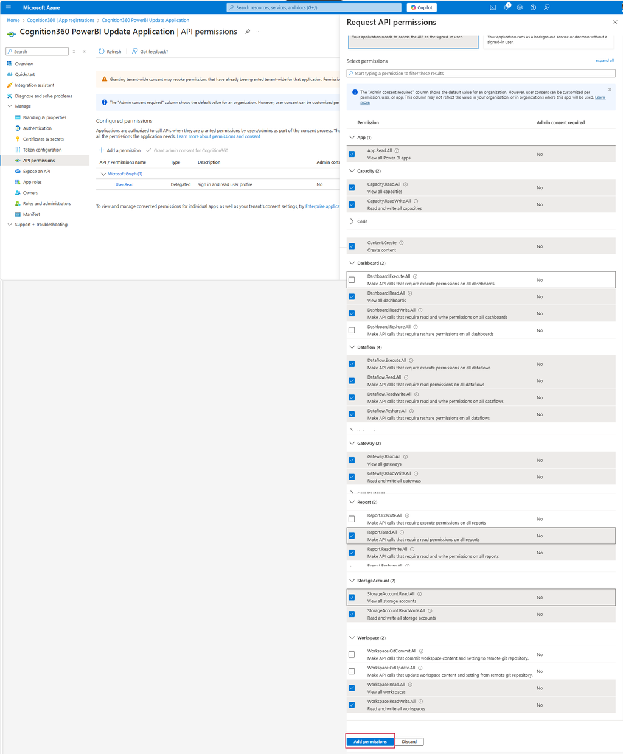This screenshot has width=623, height=754.
Task: Uncheck Capacity.ReadWrite.All checkbox
Action: 352,204
